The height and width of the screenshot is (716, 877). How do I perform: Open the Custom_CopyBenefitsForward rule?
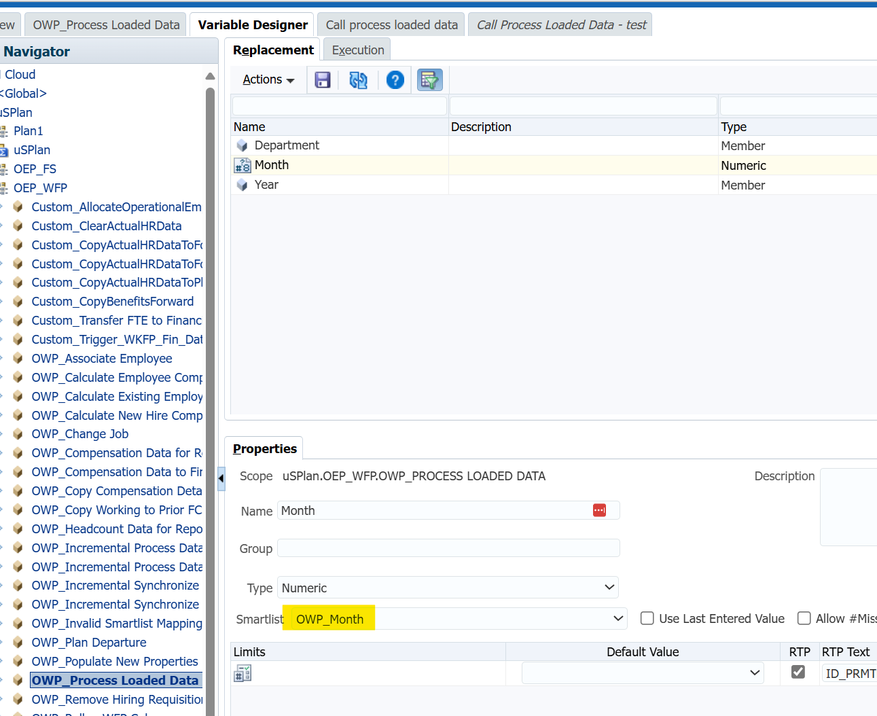click(112, 301)
